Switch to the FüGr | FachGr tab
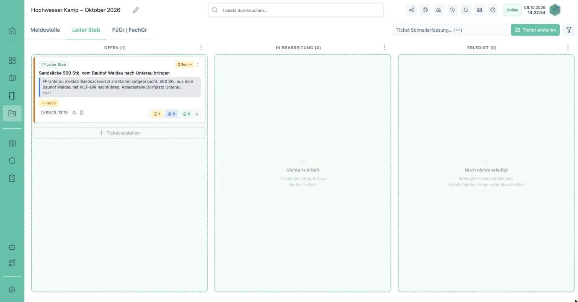 coord(130,30)
